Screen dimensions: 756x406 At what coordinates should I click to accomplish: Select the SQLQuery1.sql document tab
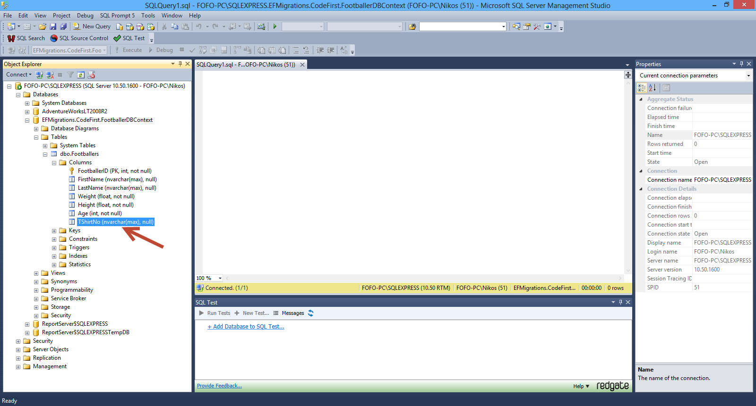pos(246,64)
